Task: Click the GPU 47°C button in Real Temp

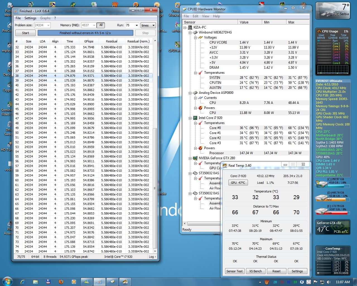Action: pyautogui.click(x=238, y=183)
